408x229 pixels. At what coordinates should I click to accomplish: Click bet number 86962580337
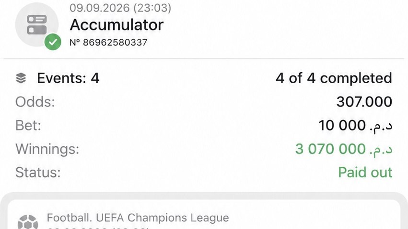point(108,42)
